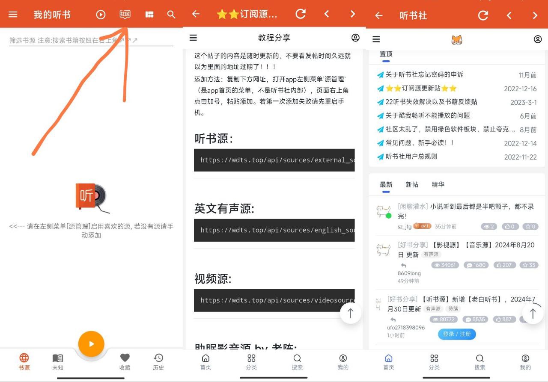The image size is (548, 382).
Task: Click the forward navigation arrow beside 听书社
Action: [x=535, y=15]
